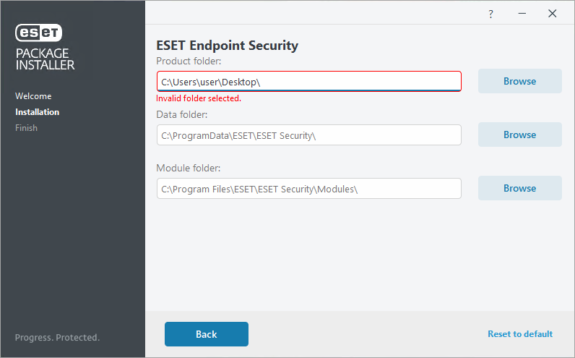Close the ESET installer window
Screen dimensions: 575x358
(553, 14)
